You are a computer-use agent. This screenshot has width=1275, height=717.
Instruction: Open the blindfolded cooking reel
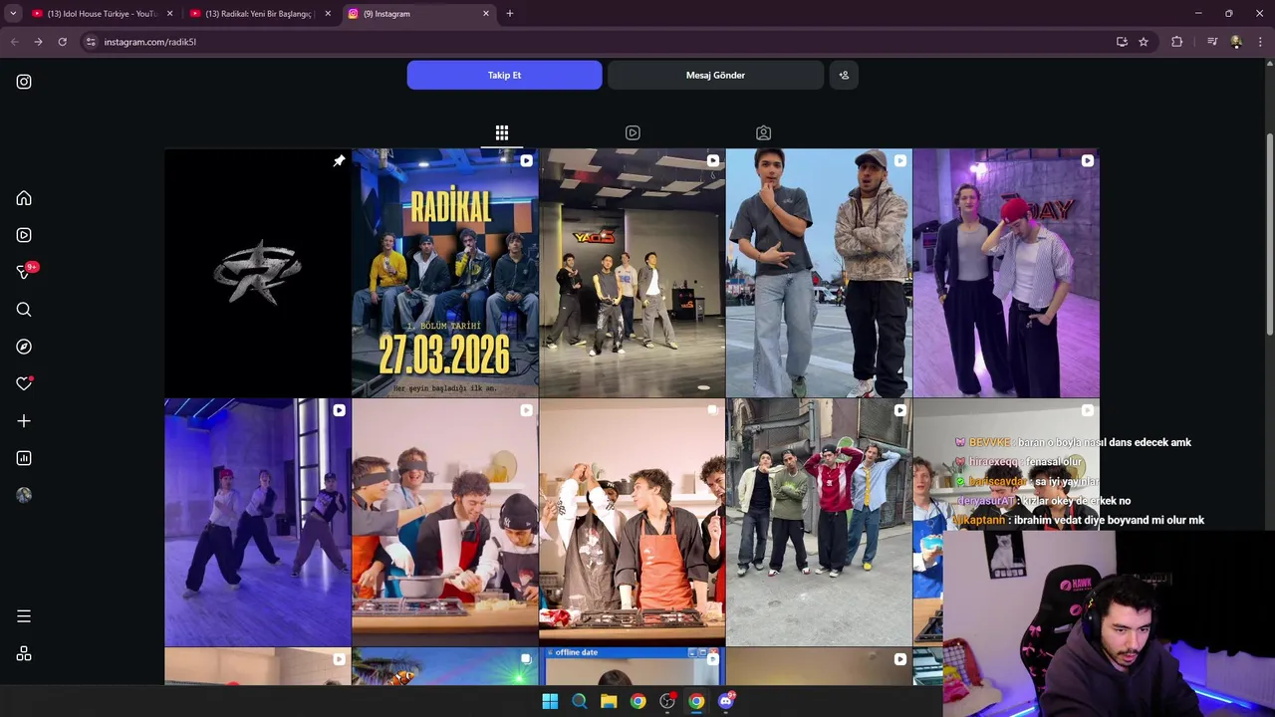point(444,523)
